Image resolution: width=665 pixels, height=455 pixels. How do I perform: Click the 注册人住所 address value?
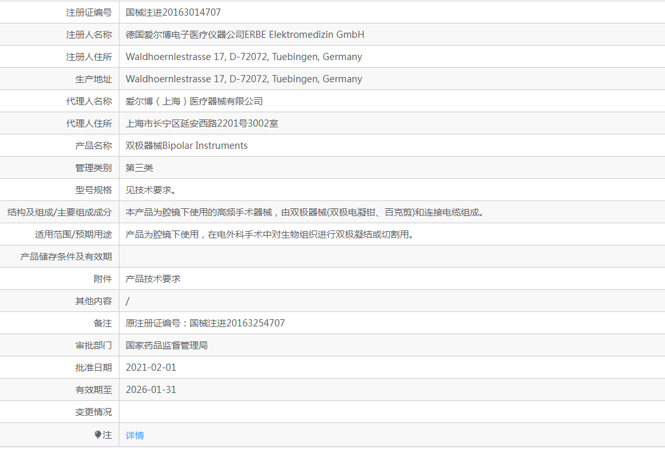[x=244, y=57]
